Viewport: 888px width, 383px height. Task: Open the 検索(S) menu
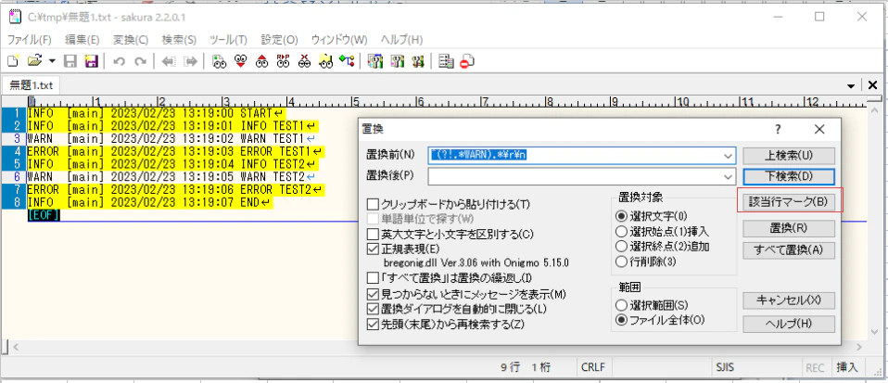(x=179, y=40)
